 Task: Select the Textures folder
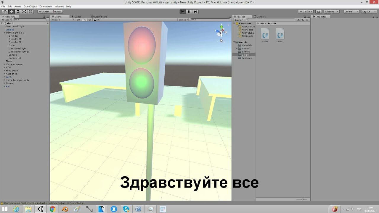246,58
